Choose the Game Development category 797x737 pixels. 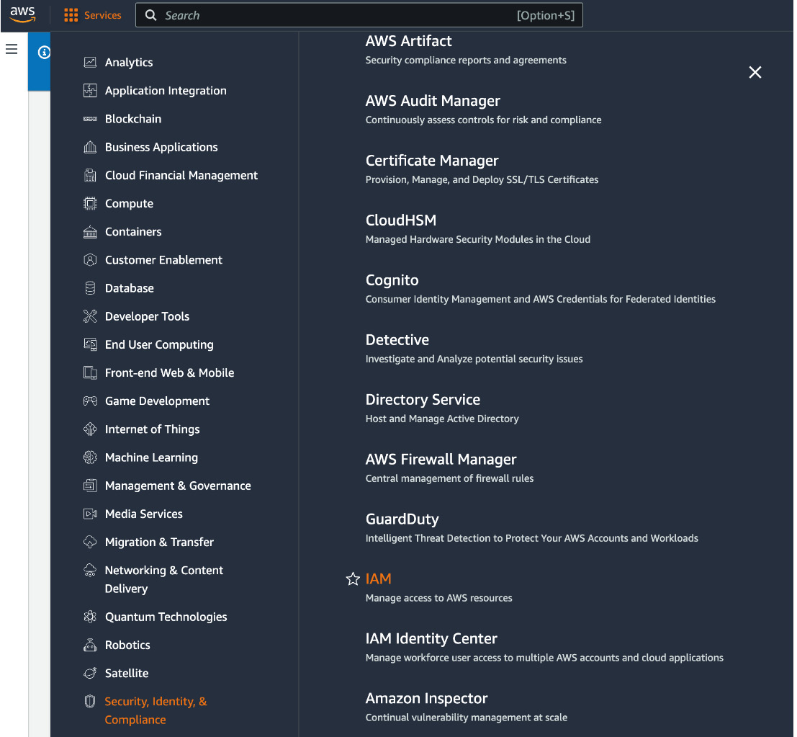(157, 401)
